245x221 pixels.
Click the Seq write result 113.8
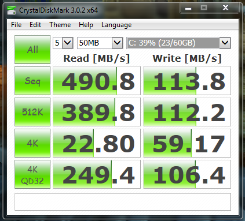(187, 81)
